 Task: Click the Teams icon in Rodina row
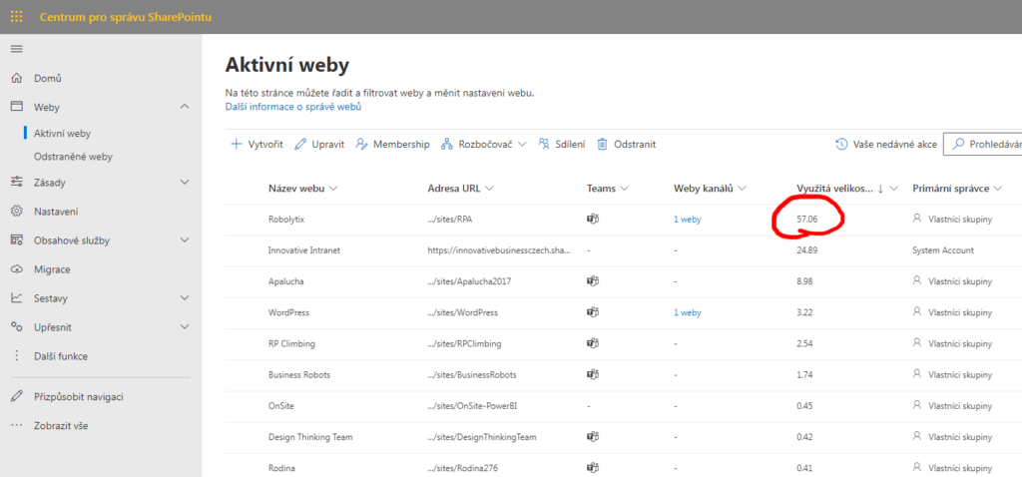(x=593, y=468)
